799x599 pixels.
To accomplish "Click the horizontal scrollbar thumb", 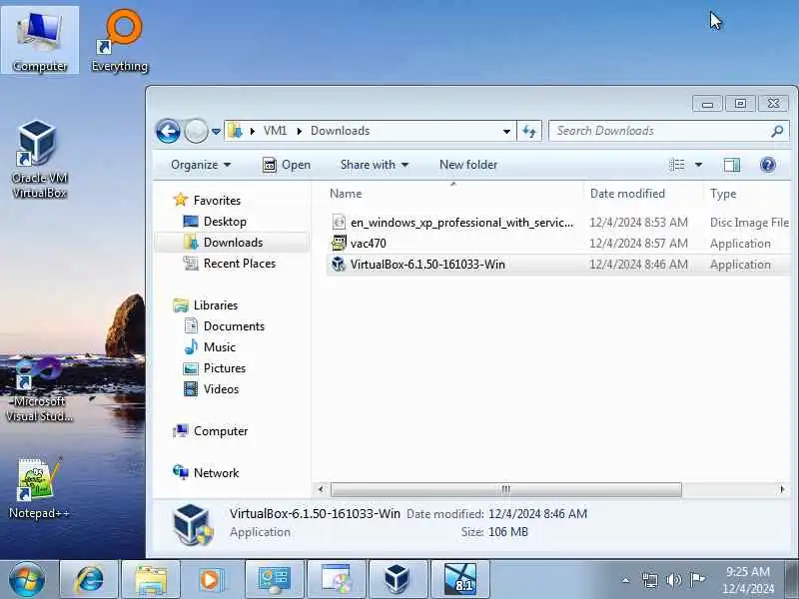I will [x=506, y=489].
